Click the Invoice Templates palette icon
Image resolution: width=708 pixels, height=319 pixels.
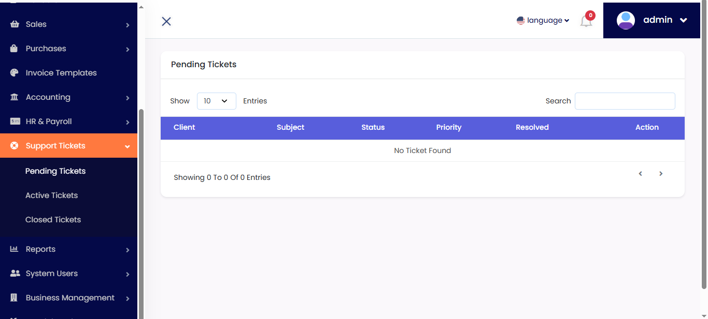tap(15, 73)
